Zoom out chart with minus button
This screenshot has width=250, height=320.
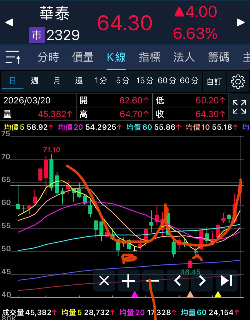153,280
